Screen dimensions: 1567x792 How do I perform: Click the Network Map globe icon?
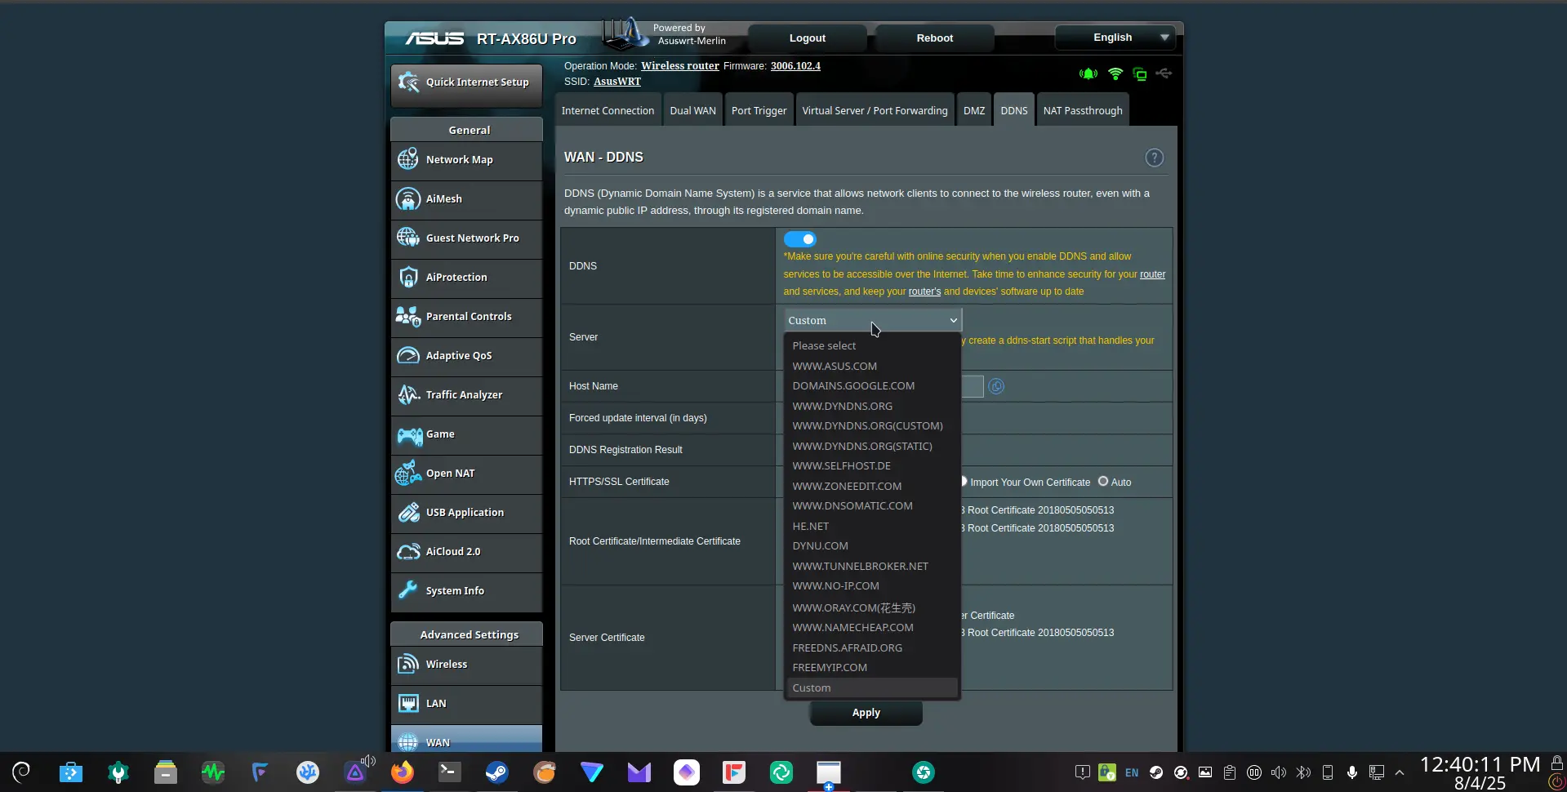point(408,160)
